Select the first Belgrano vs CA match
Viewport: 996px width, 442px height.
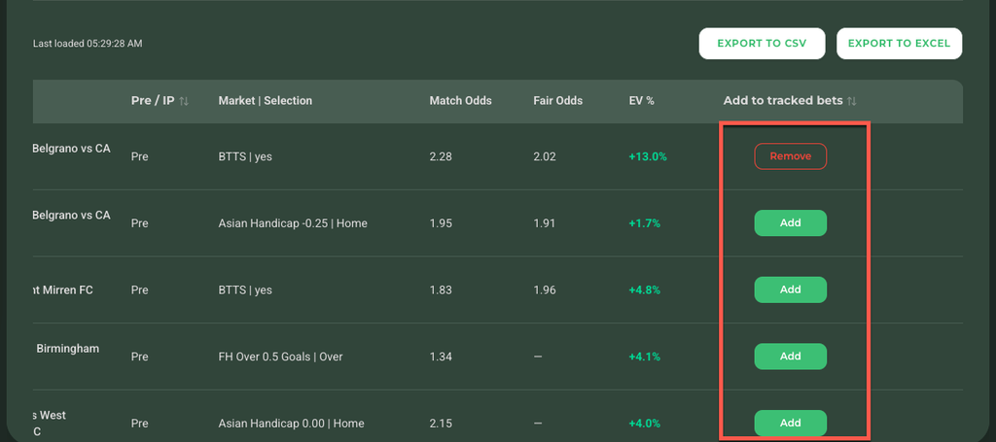(72, 149)
